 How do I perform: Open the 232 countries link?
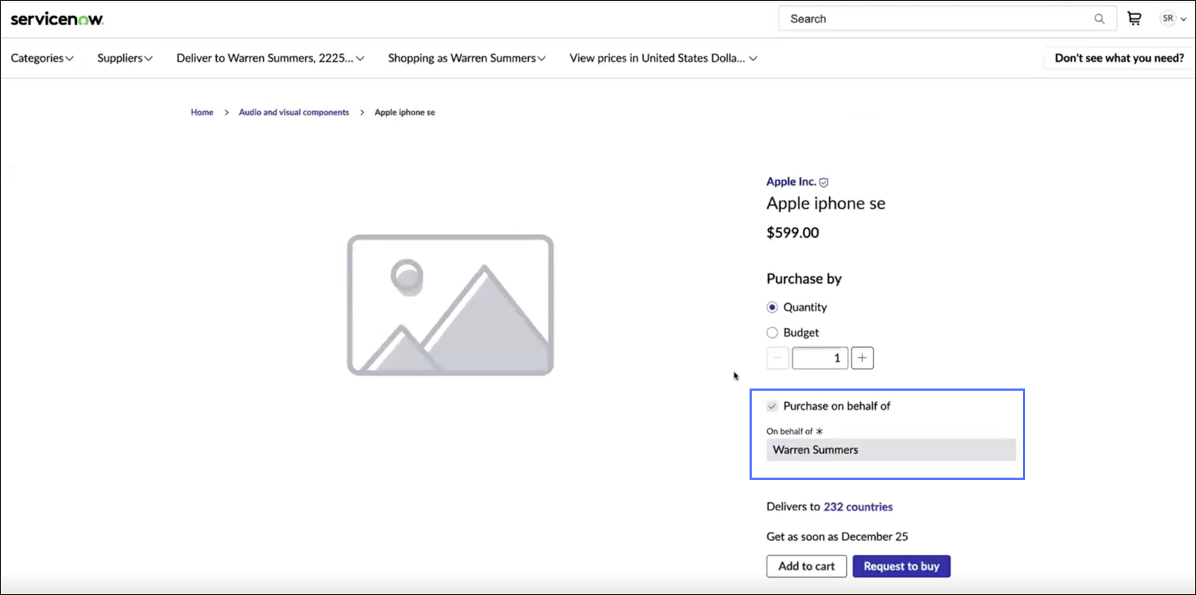pyautogui.click(x=858, y=507)
